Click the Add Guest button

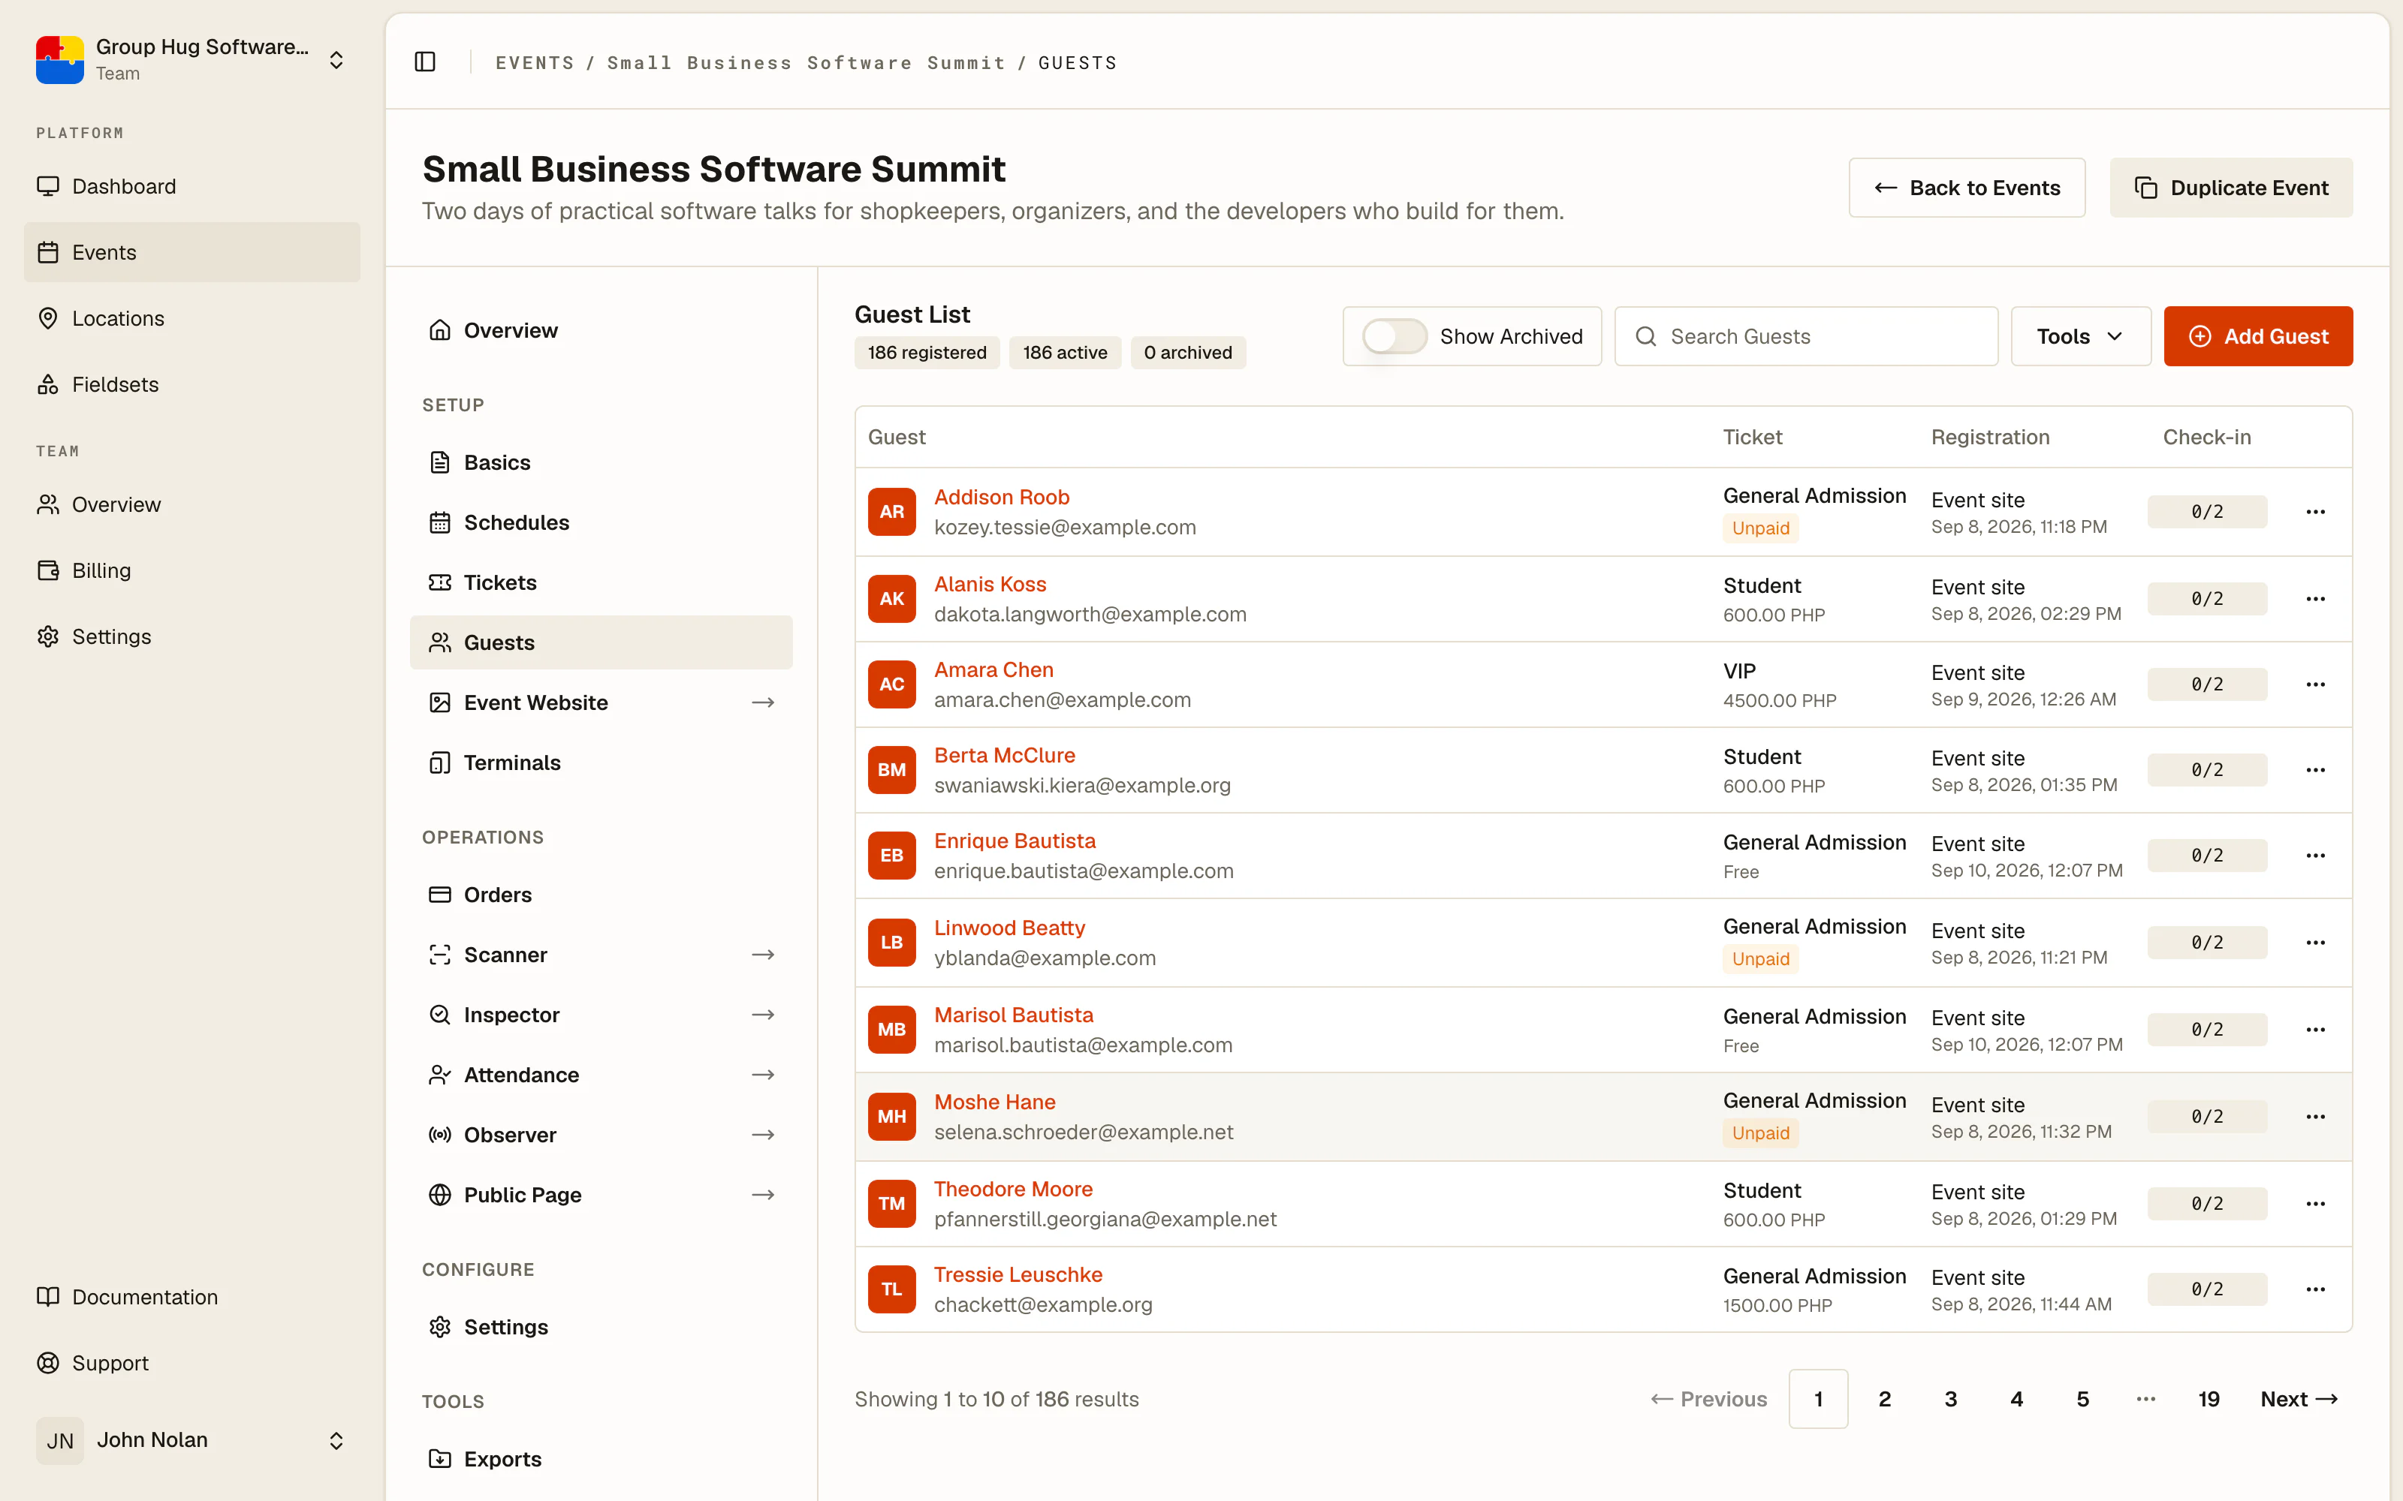[x=2258, y=336]
